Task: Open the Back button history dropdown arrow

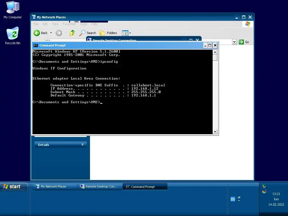Action: point(51,33)
